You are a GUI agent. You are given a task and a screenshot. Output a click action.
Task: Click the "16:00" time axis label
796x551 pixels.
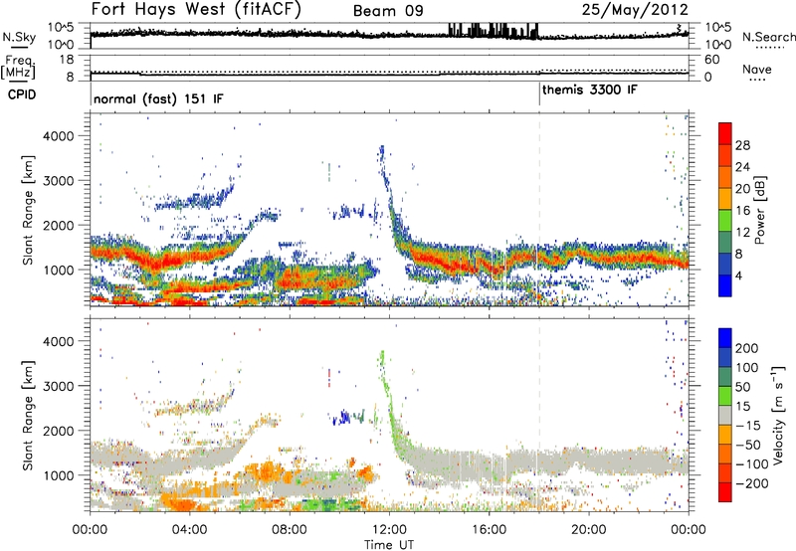[489, 530]
